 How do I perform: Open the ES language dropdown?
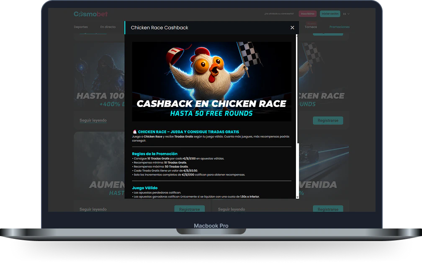click(x=346, y=14)
